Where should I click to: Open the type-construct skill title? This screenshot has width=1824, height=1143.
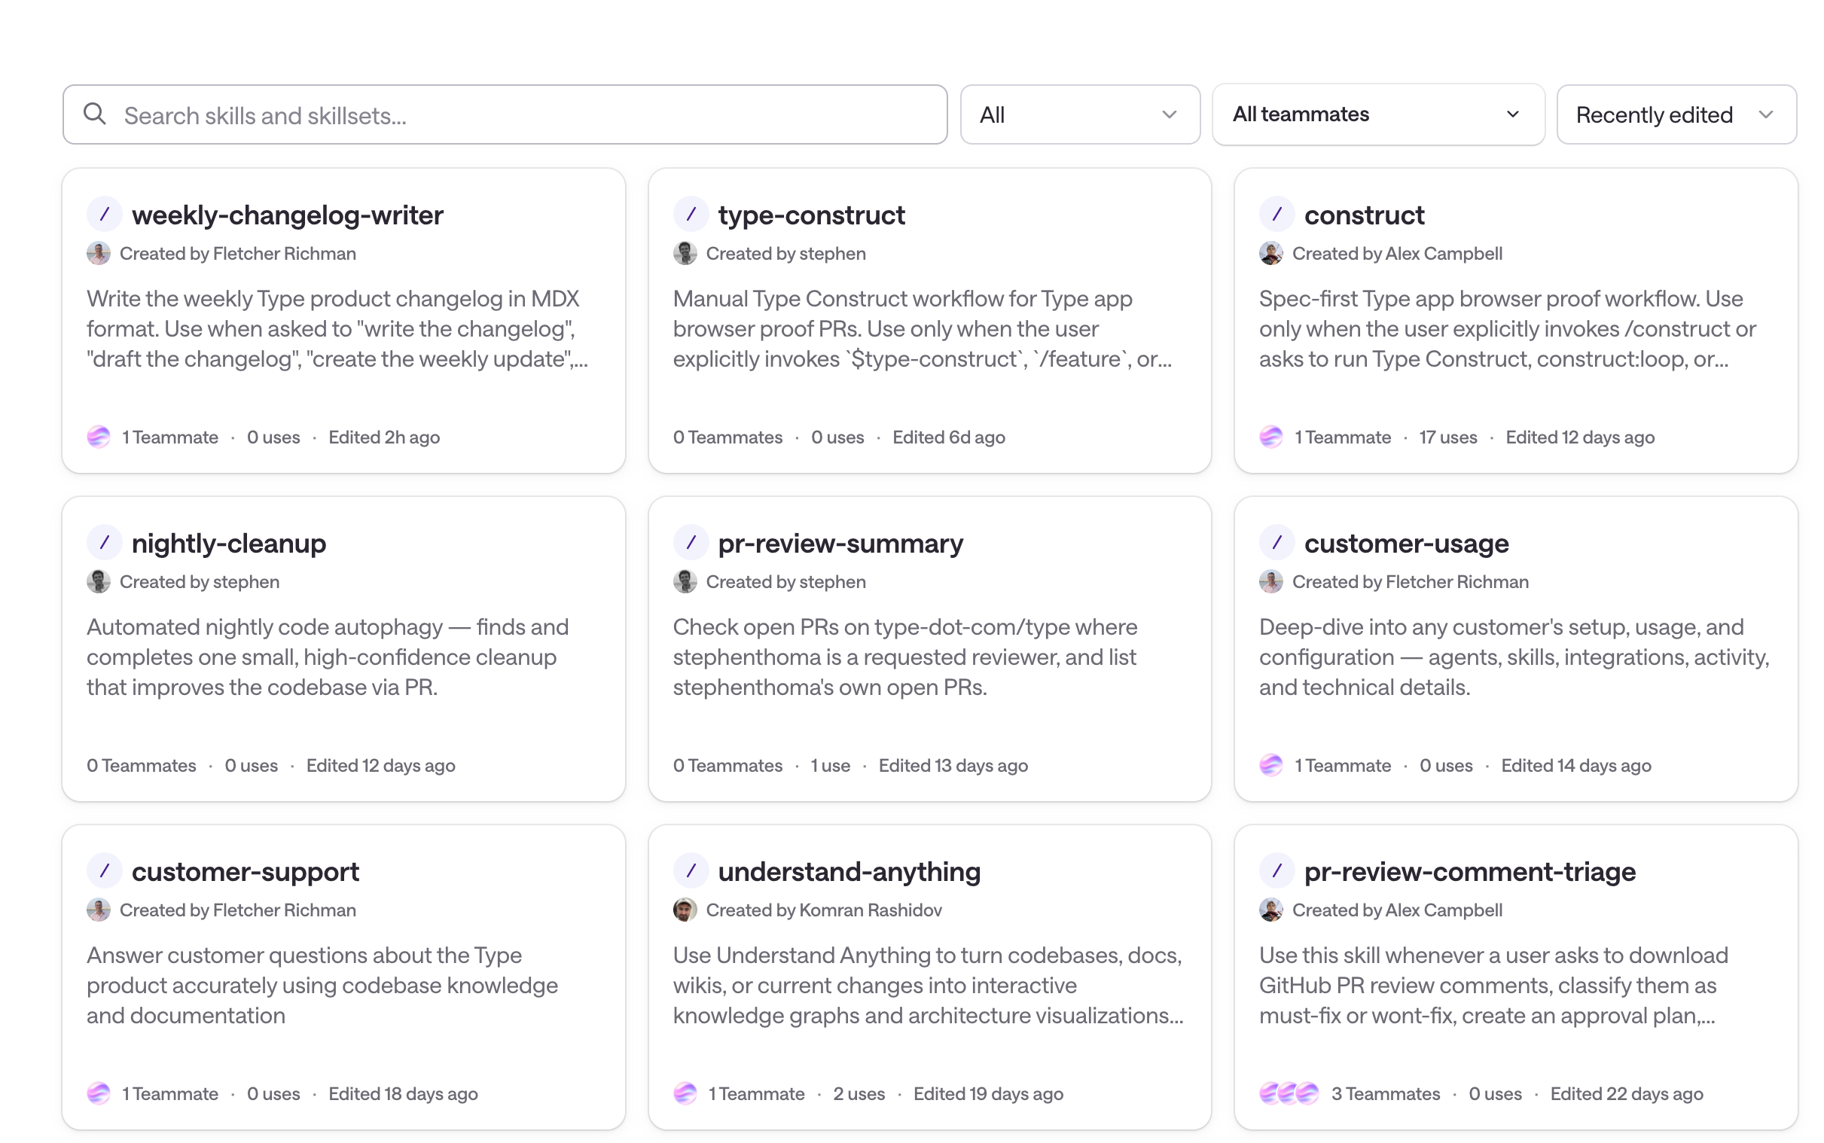[x=811, y=215]
